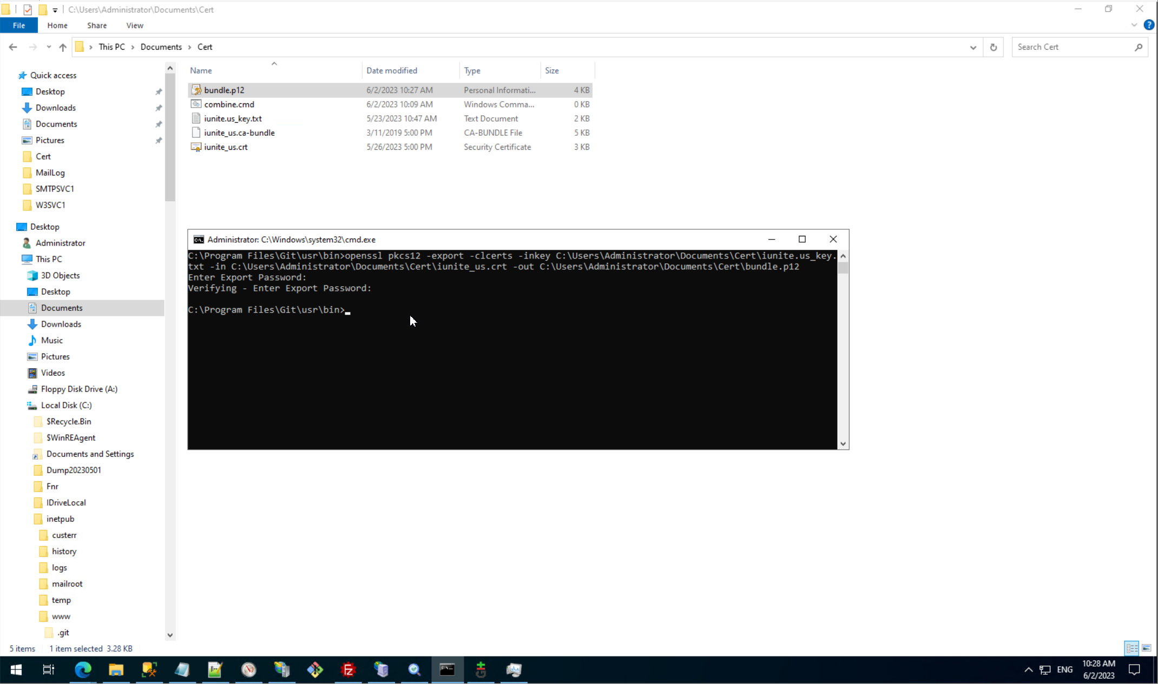Click the Refresh button beside address bar

tap(993, 47)
